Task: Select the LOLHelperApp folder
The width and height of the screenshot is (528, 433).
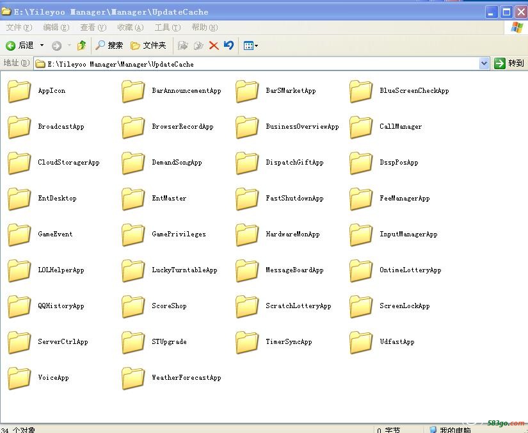Action: click(46, 270)
